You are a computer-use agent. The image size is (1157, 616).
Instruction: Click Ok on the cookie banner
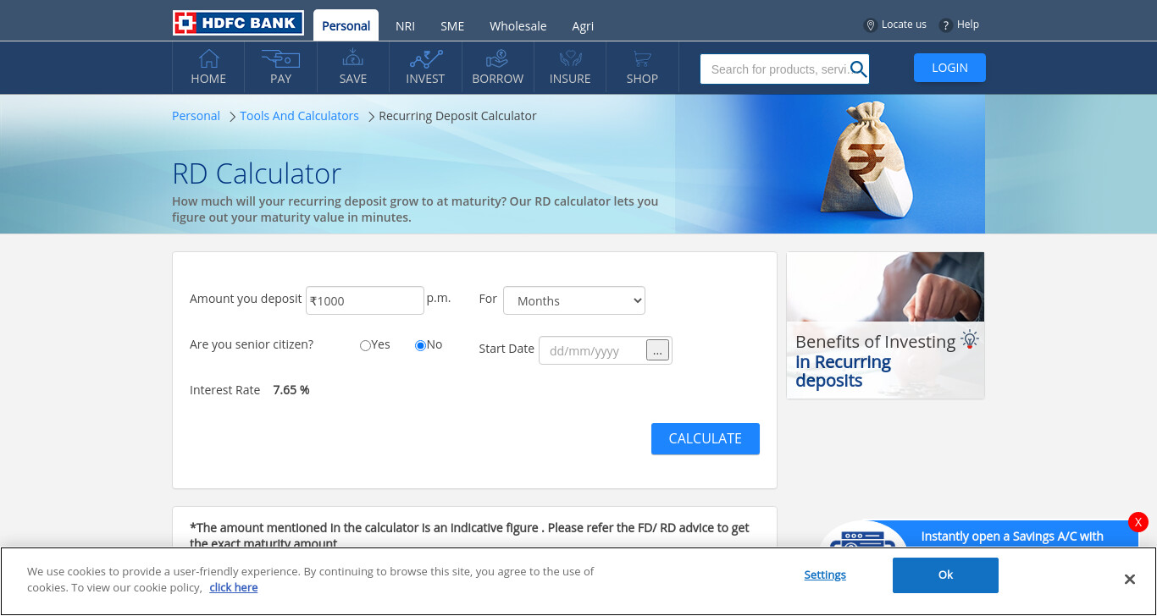tap(945, 575)
